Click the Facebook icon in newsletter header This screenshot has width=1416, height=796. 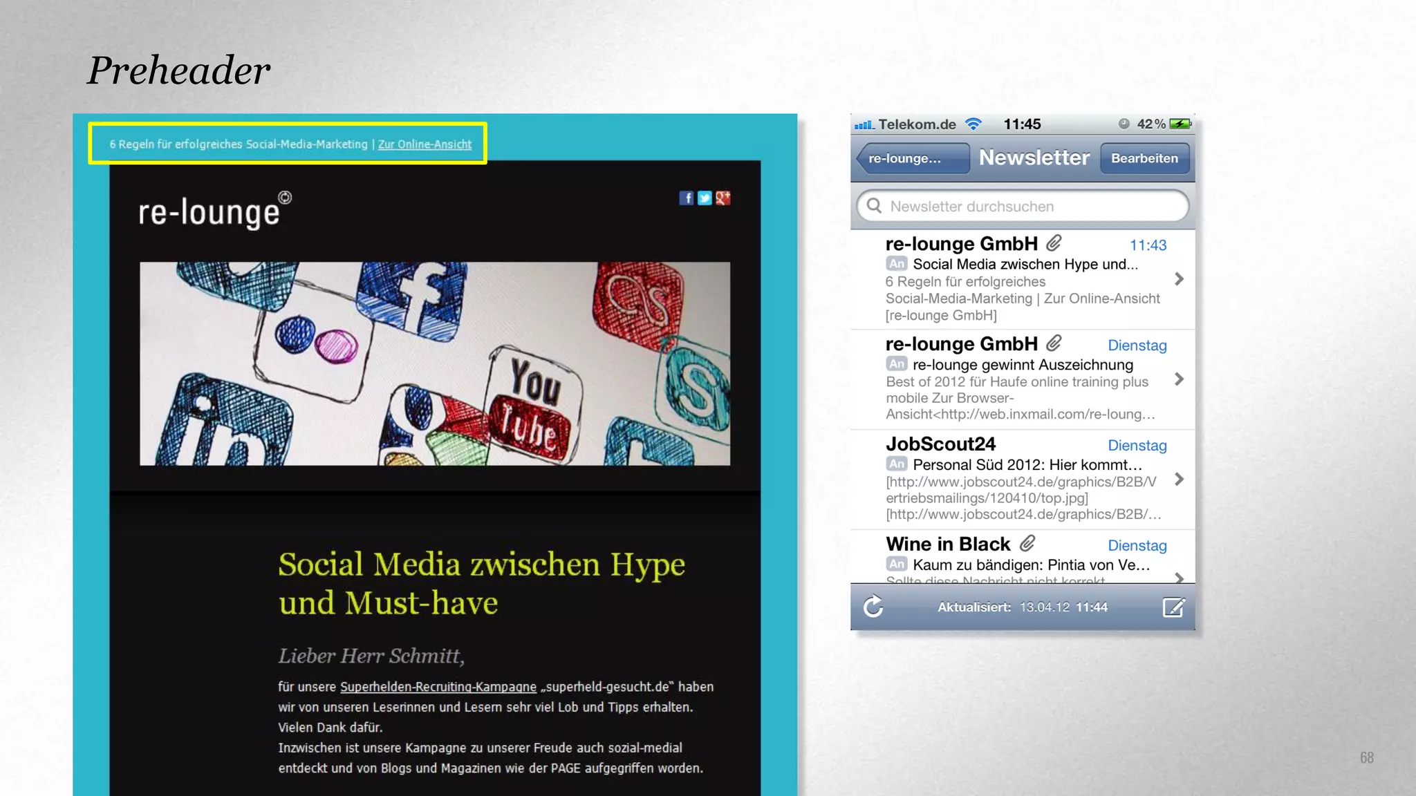point(686,198)
